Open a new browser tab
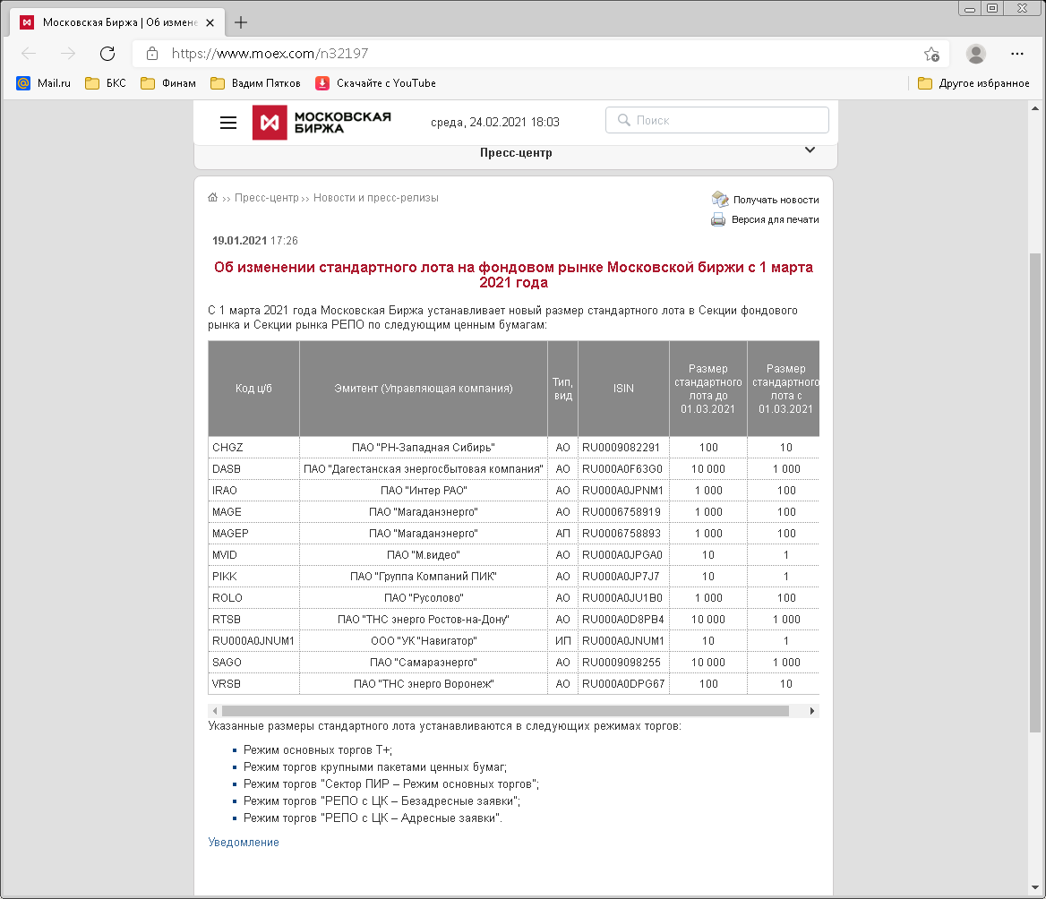 (240, 22)
